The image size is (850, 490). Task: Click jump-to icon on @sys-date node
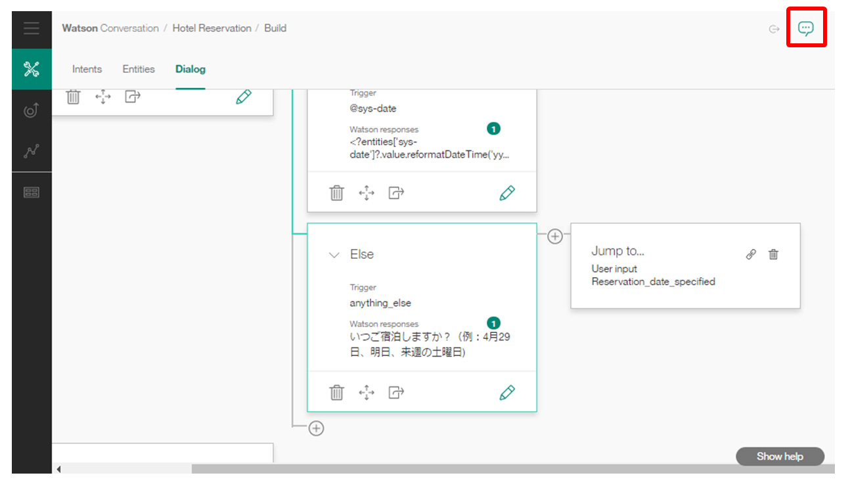tap(396, 193)
